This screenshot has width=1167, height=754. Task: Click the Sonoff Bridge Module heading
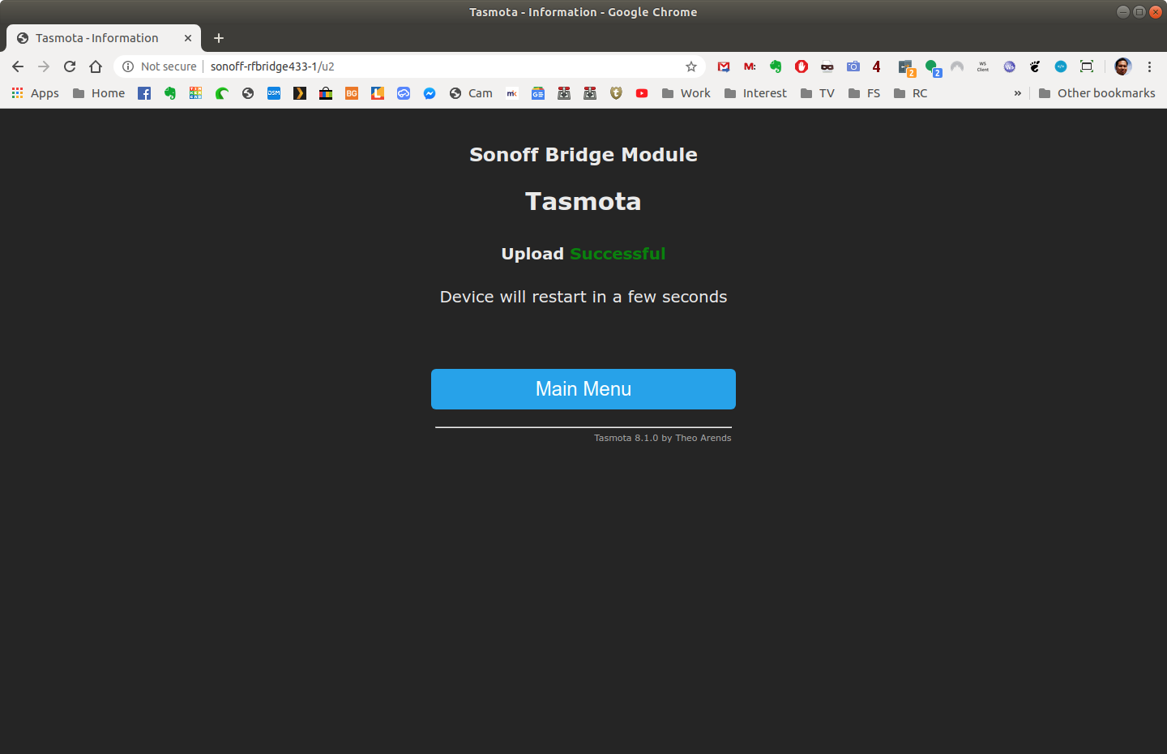(583, 155)
